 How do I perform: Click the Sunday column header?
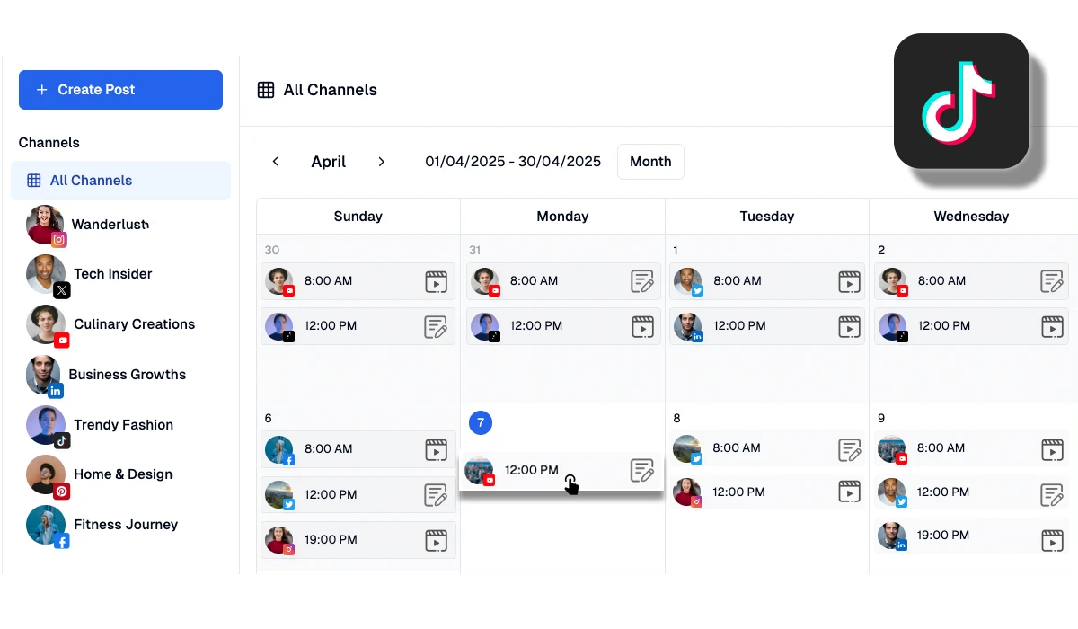pos(358,217)
